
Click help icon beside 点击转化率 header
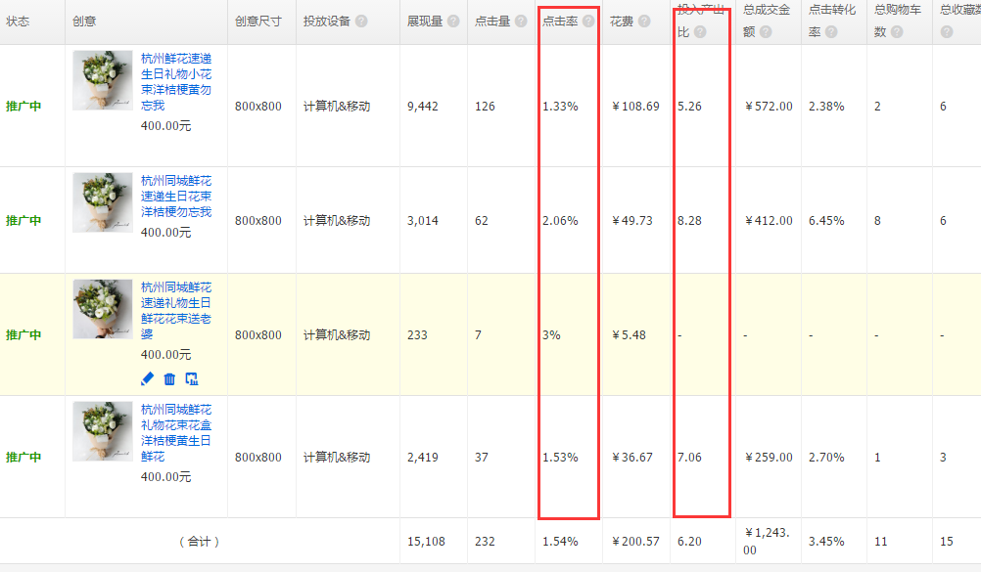pos(831,32)
